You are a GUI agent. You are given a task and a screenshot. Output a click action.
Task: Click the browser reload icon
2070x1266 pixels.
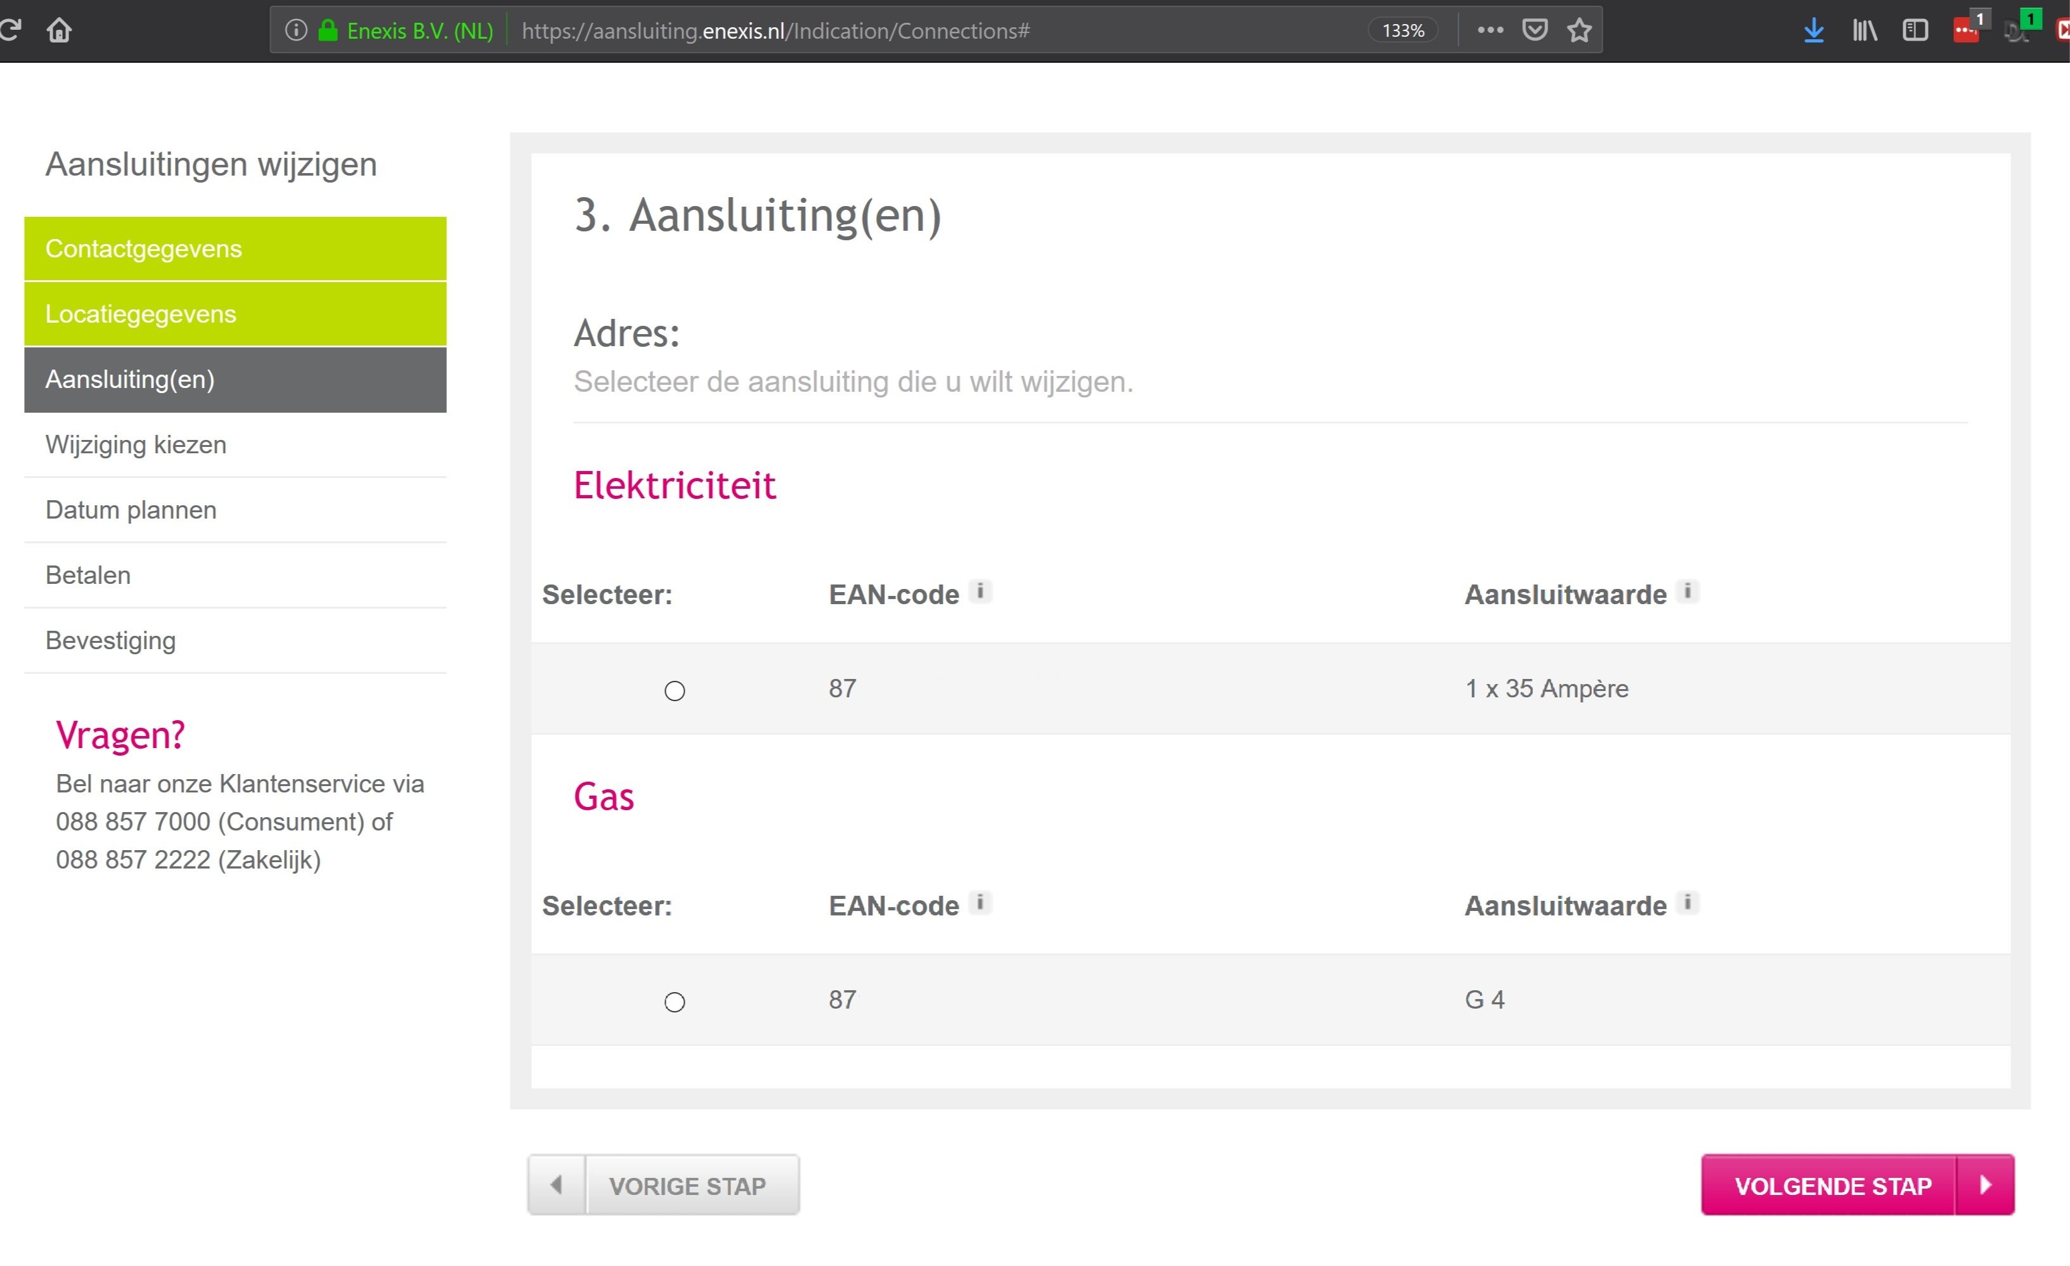click(10, 30)
